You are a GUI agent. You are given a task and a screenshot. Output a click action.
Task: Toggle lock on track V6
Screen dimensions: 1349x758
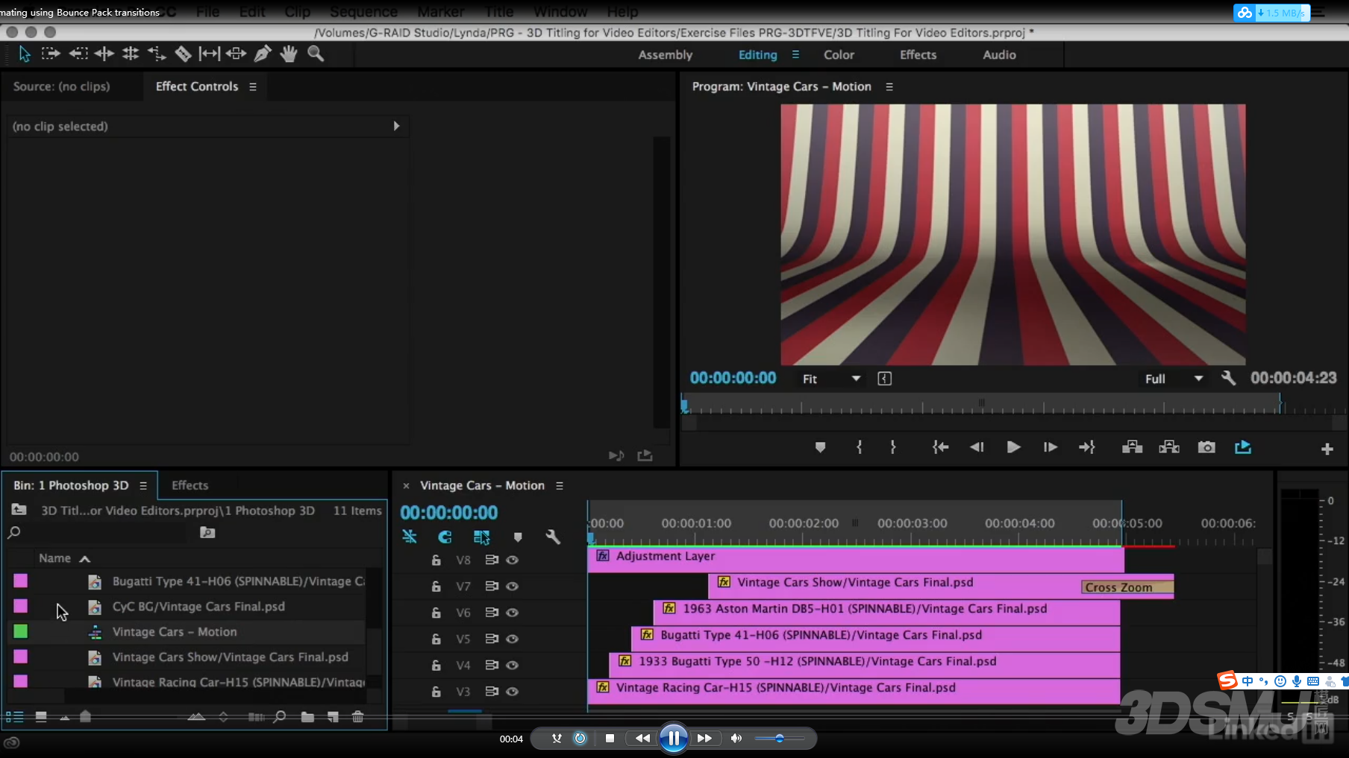tap(436, 612)
